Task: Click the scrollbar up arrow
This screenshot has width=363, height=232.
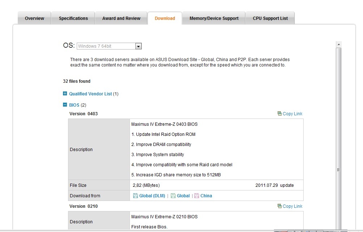Action: pos(339,44)
